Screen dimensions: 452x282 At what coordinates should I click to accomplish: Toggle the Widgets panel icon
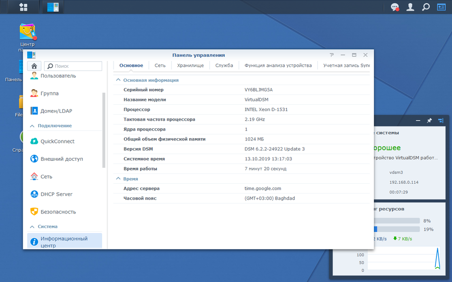coord(441,7)
